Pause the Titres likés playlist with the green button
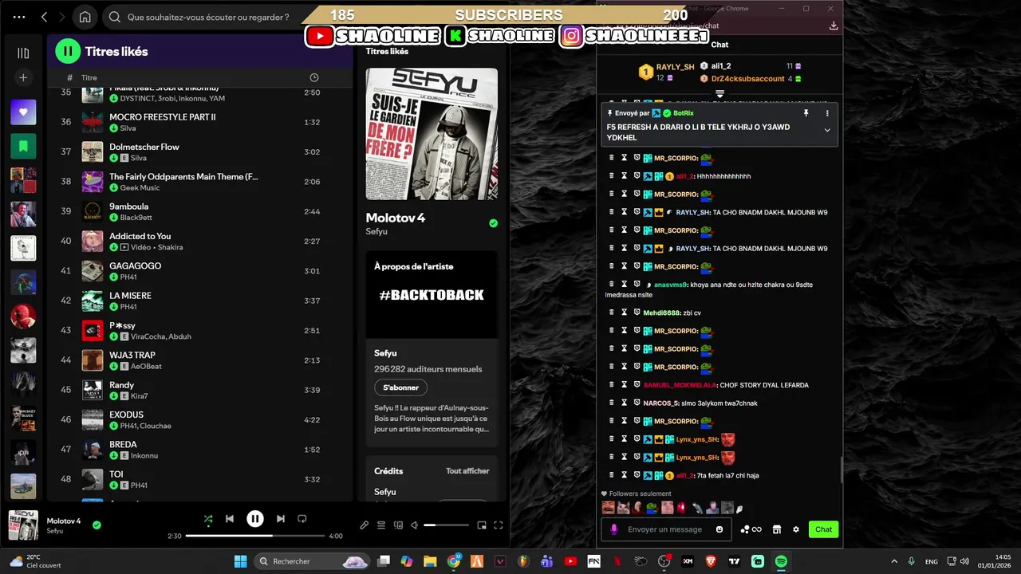Viewport: 1021px width, 574px height. click(68, 51)
